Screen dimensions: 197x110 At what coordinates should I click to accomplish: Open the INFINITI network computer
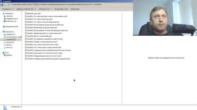pyautogui.click(x=9, y=55)
